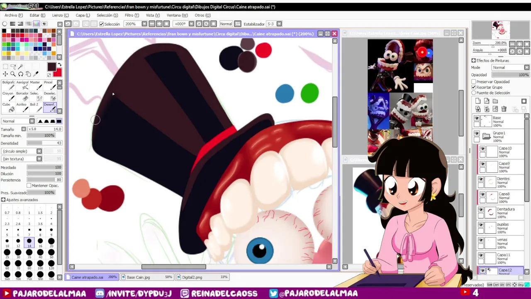This screenshot has height=299, width=531.
Task: Choose the Aerógrafo airbrush tool
Action: coord(22,85)
